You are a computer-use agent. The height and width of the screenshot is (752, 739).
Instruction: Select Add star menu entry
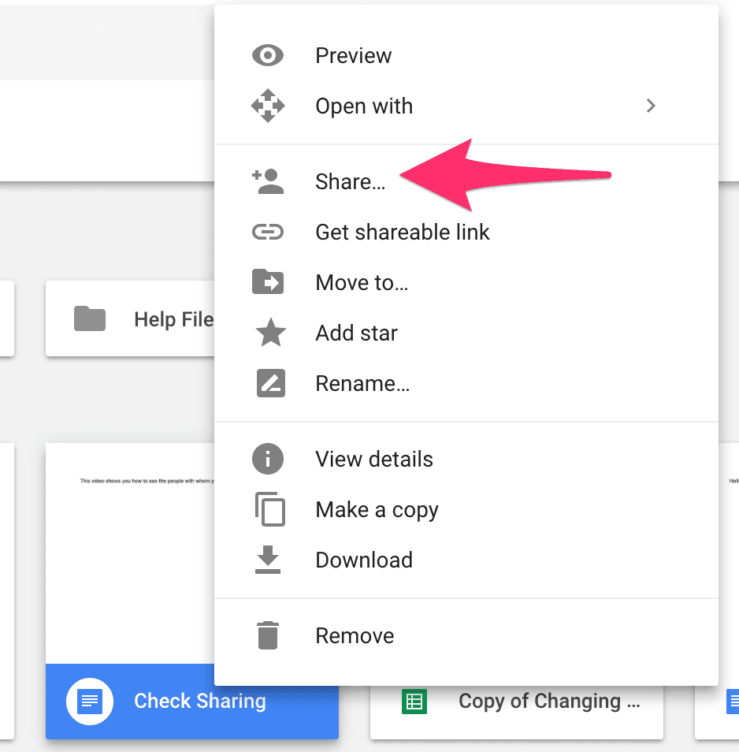click(x=466, y=333)
